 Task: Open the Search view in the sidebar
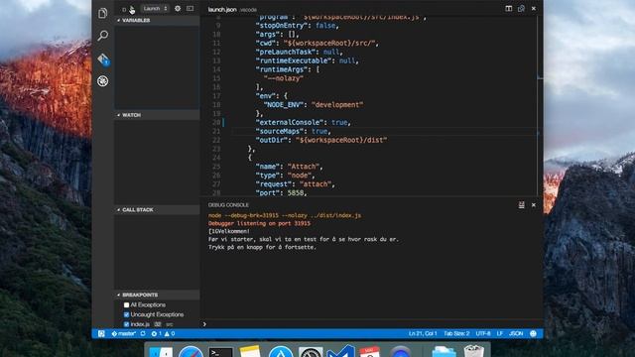point(103,36)
